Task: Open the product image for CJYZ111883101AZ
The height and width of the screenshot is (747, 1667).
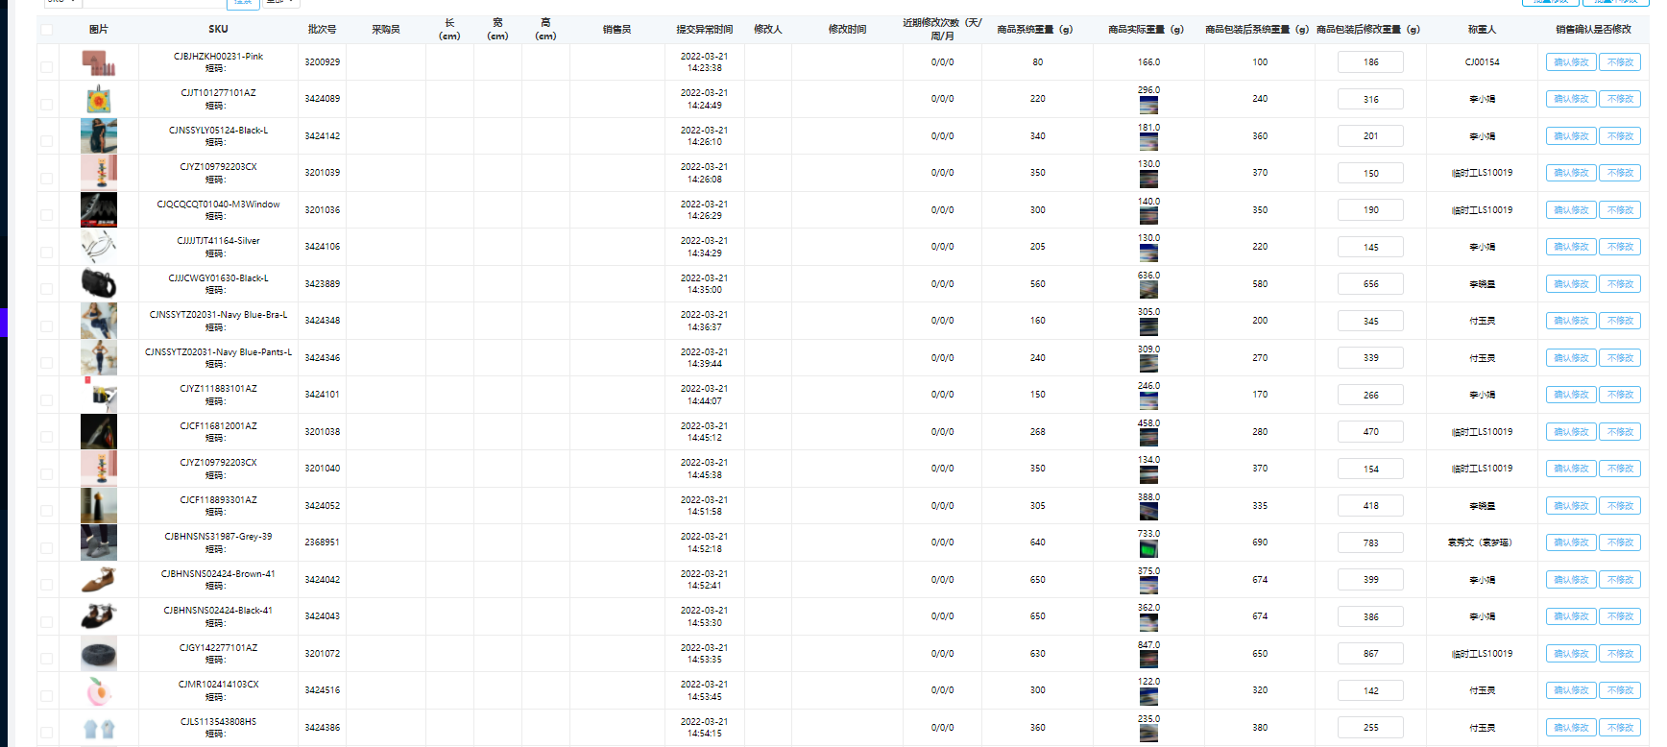Action: (x=99, y=395)
